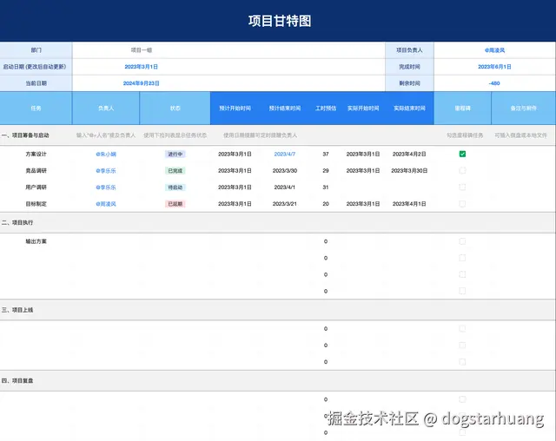Select the 任务 column header
This screenshot has width=556, height=441.
(x=36, y=108)
